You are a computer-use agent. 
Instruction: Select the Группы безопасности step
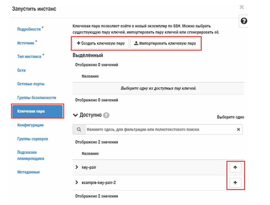click(37, 97)
